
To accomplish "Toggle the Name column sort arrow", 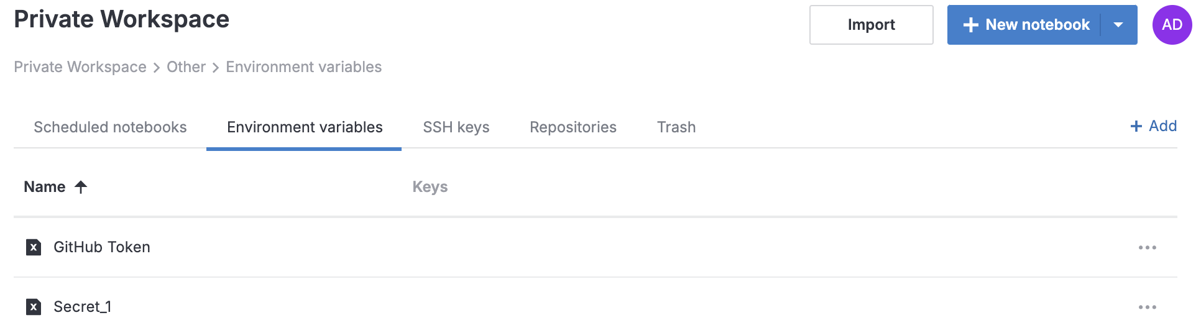I will tap(81, 187).
